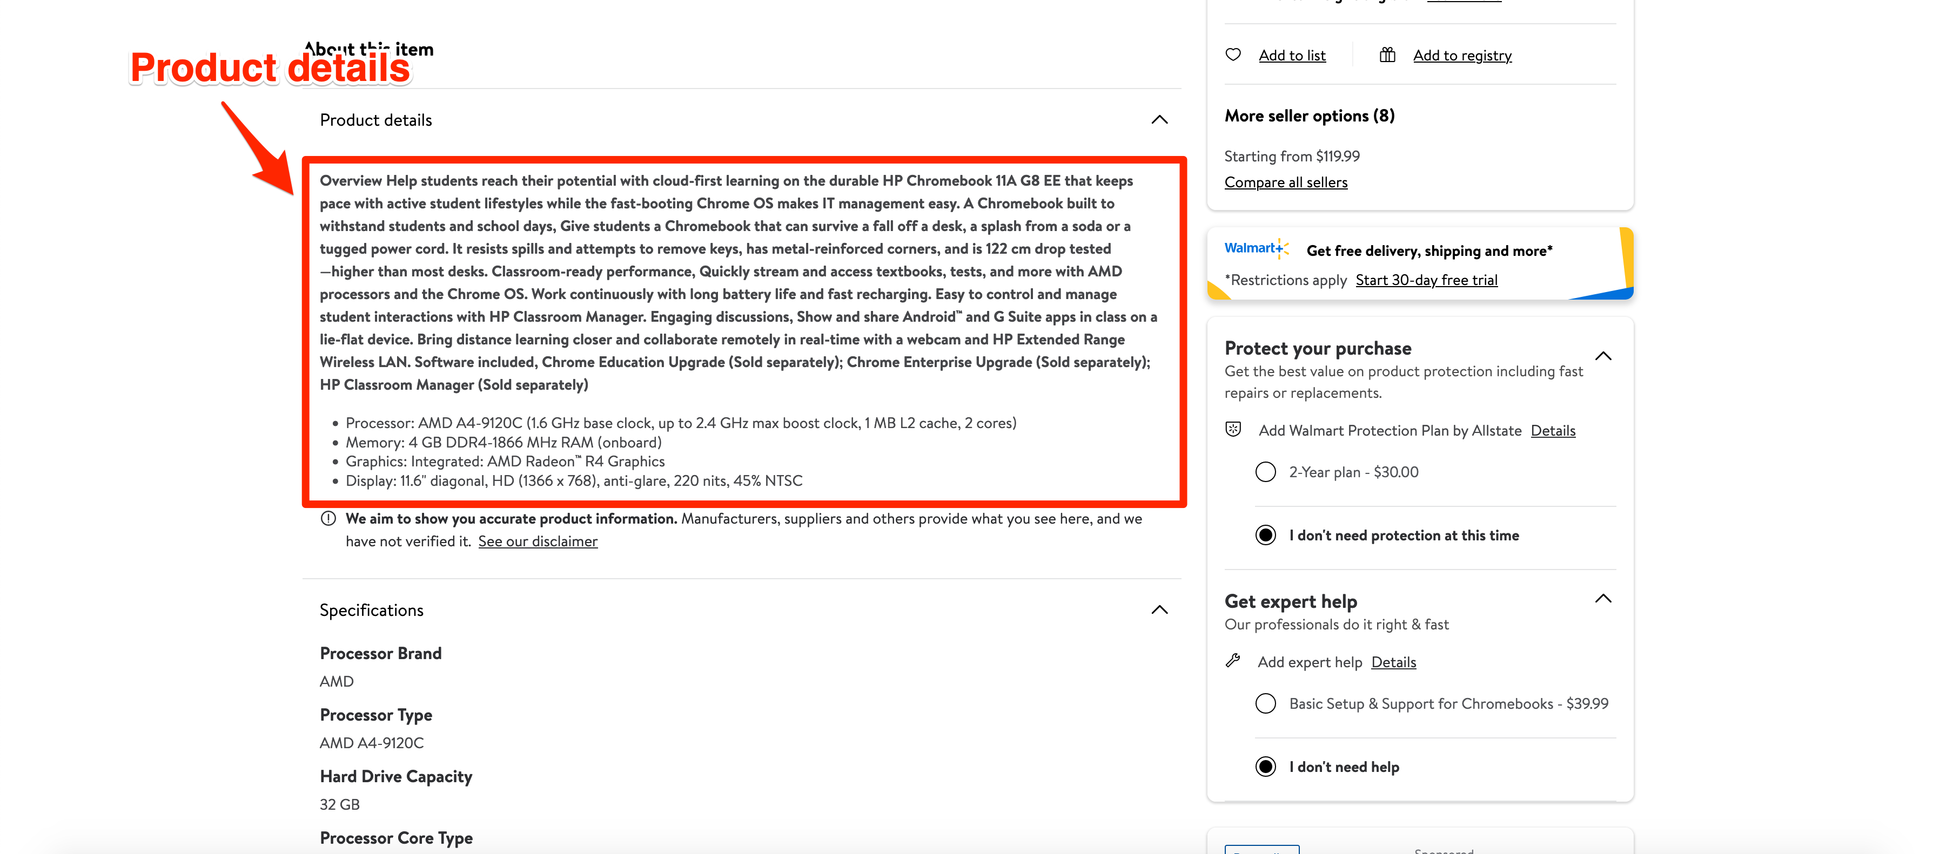The width and height of the screenshot is (1933, 854).
Task: Open Compare all sellers
Action: pyautogui.click(x=1285, y=181)
